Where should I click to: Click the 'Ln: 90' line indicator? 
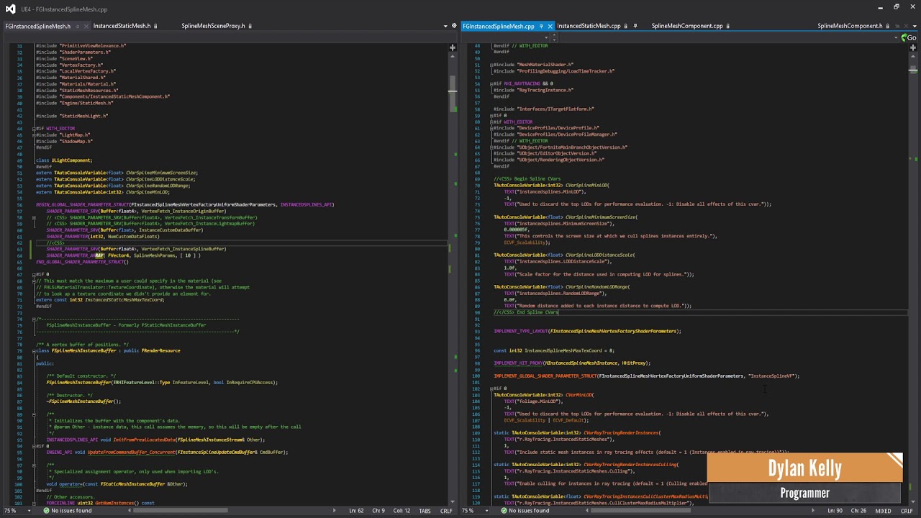click(x=835, y=511)
